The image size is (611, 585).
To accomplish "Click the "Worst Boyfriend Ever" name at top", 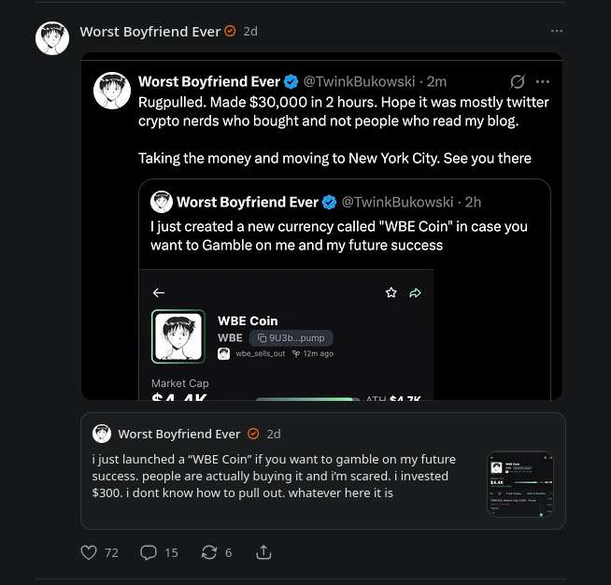I will (x=150, y=31).
